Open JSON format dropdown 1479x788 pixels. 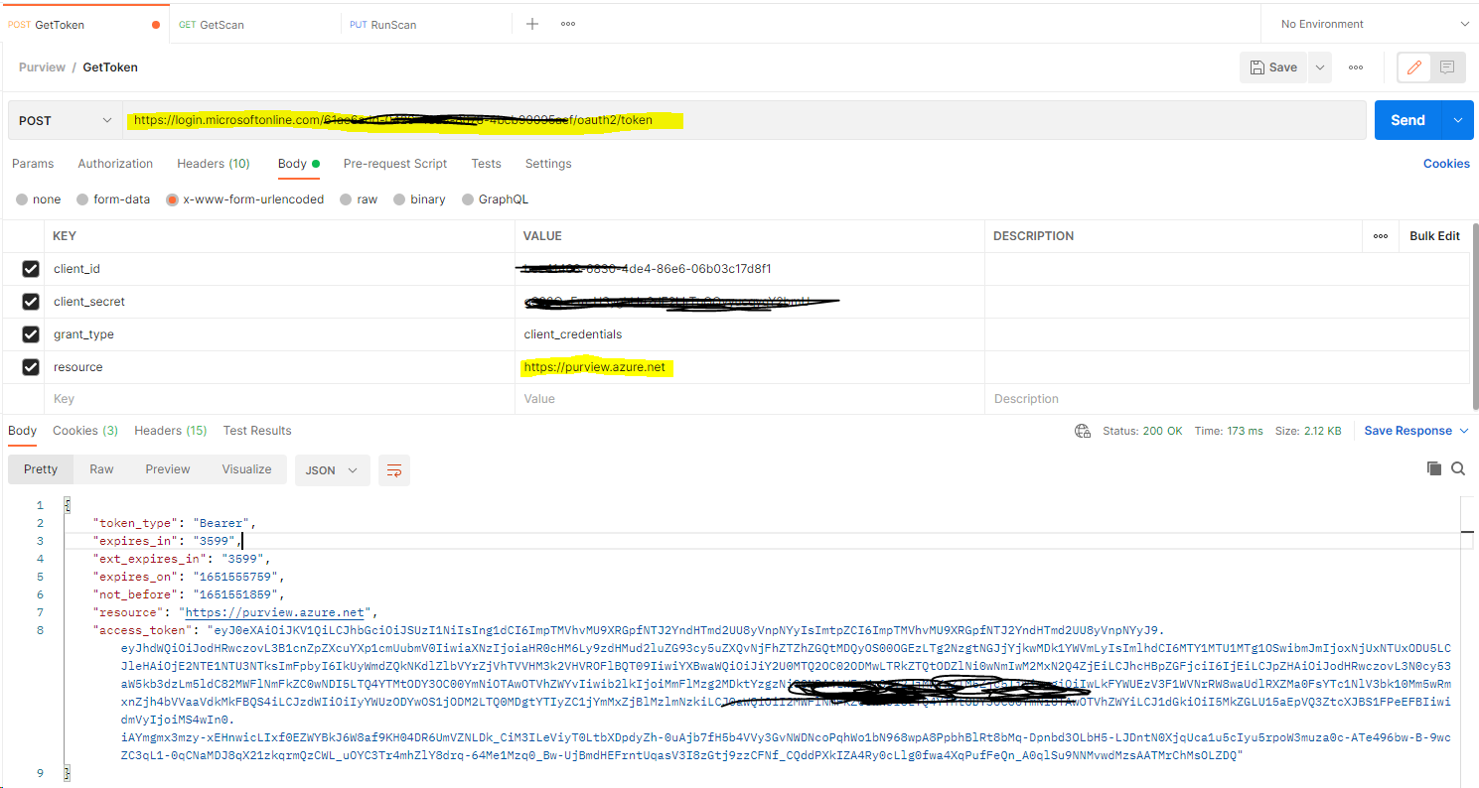coord(332,470)
